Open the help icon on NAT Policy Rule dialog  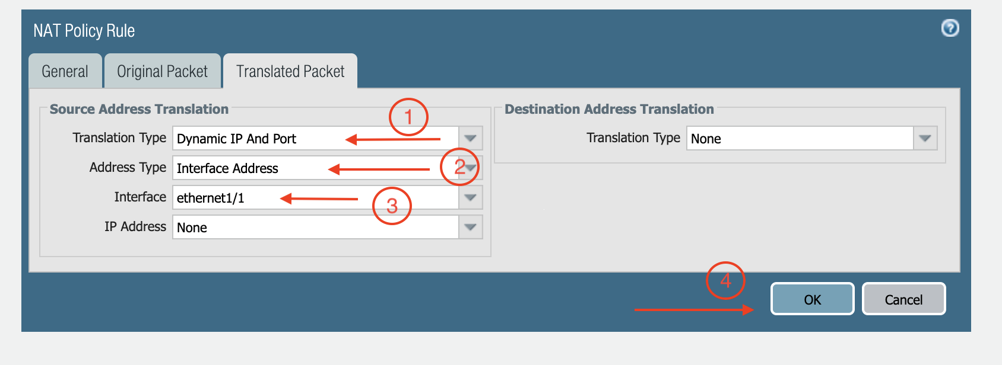click(950, 28)
